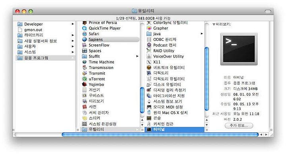This screenshot has height=154, width=286.
Task: Click the Terminal preview thumbnail
Action: tap(239, 49)
